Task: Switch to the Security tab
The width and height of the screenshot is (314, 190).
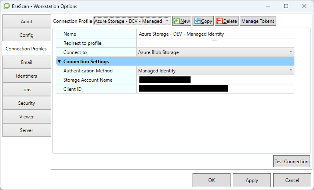Action: (x=26, y=103)
